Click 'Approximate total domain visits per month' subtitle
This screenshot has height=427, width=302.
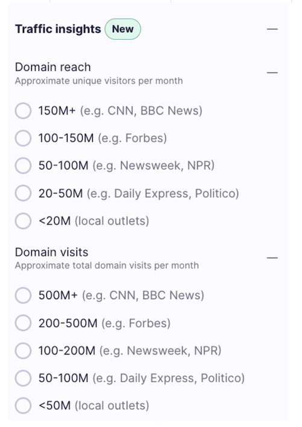(x=107, y=265)
